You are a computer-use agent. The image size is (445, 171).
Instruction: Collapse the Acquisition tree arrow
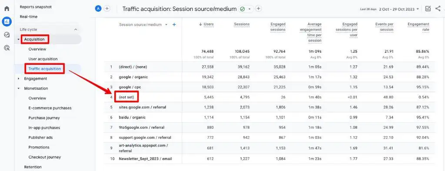point(19,40)
